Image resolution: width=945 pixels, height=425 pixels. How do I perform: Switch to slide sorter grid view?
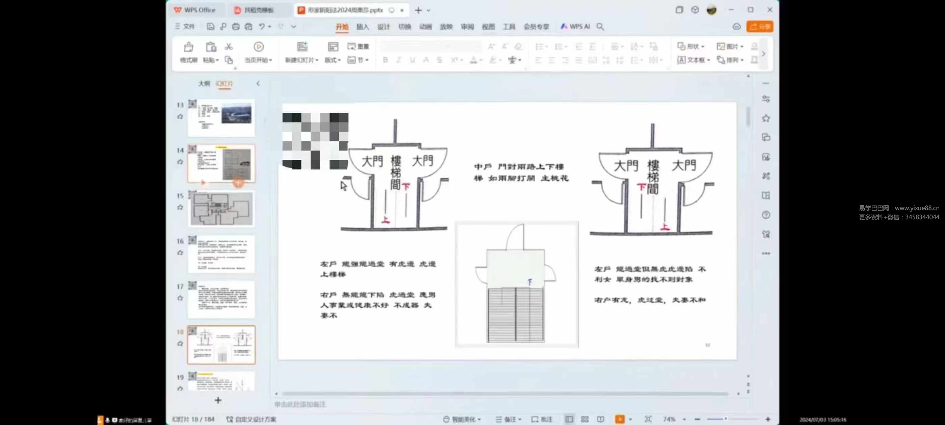point(585,419)
